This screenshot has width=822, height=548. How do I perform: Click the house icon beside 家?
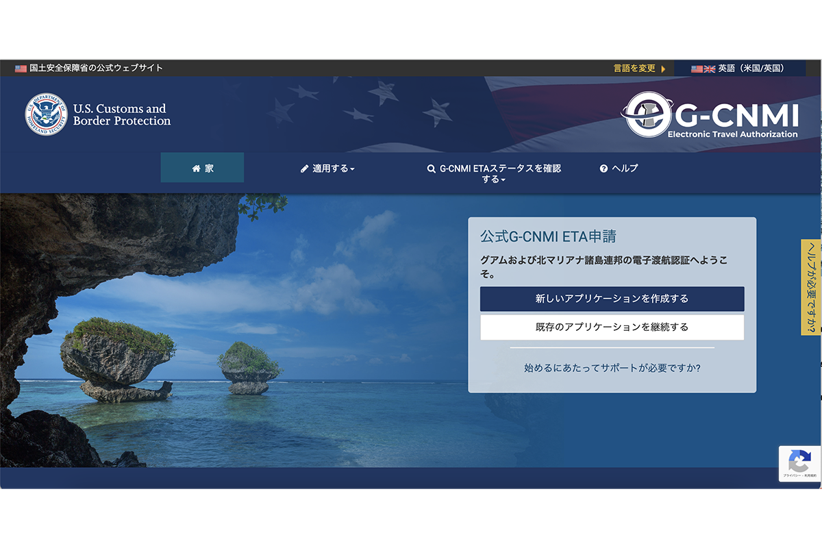[196, 169]
